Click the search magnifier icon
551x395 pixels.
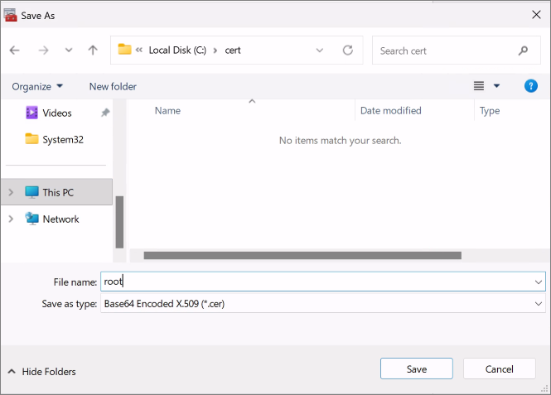(523, 51)
